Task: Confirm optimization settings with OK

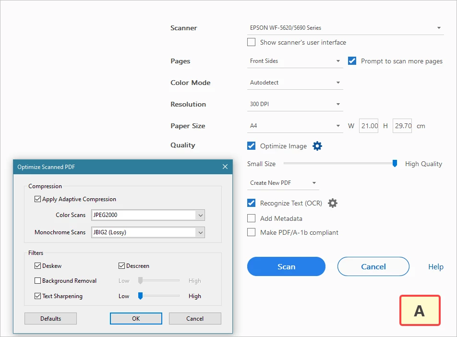Action: point(136,319)
